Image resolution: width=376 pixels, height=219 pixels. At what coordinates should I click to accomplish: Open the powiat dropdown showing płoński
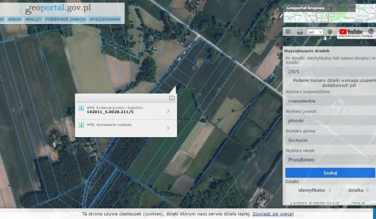coord(331,120)
